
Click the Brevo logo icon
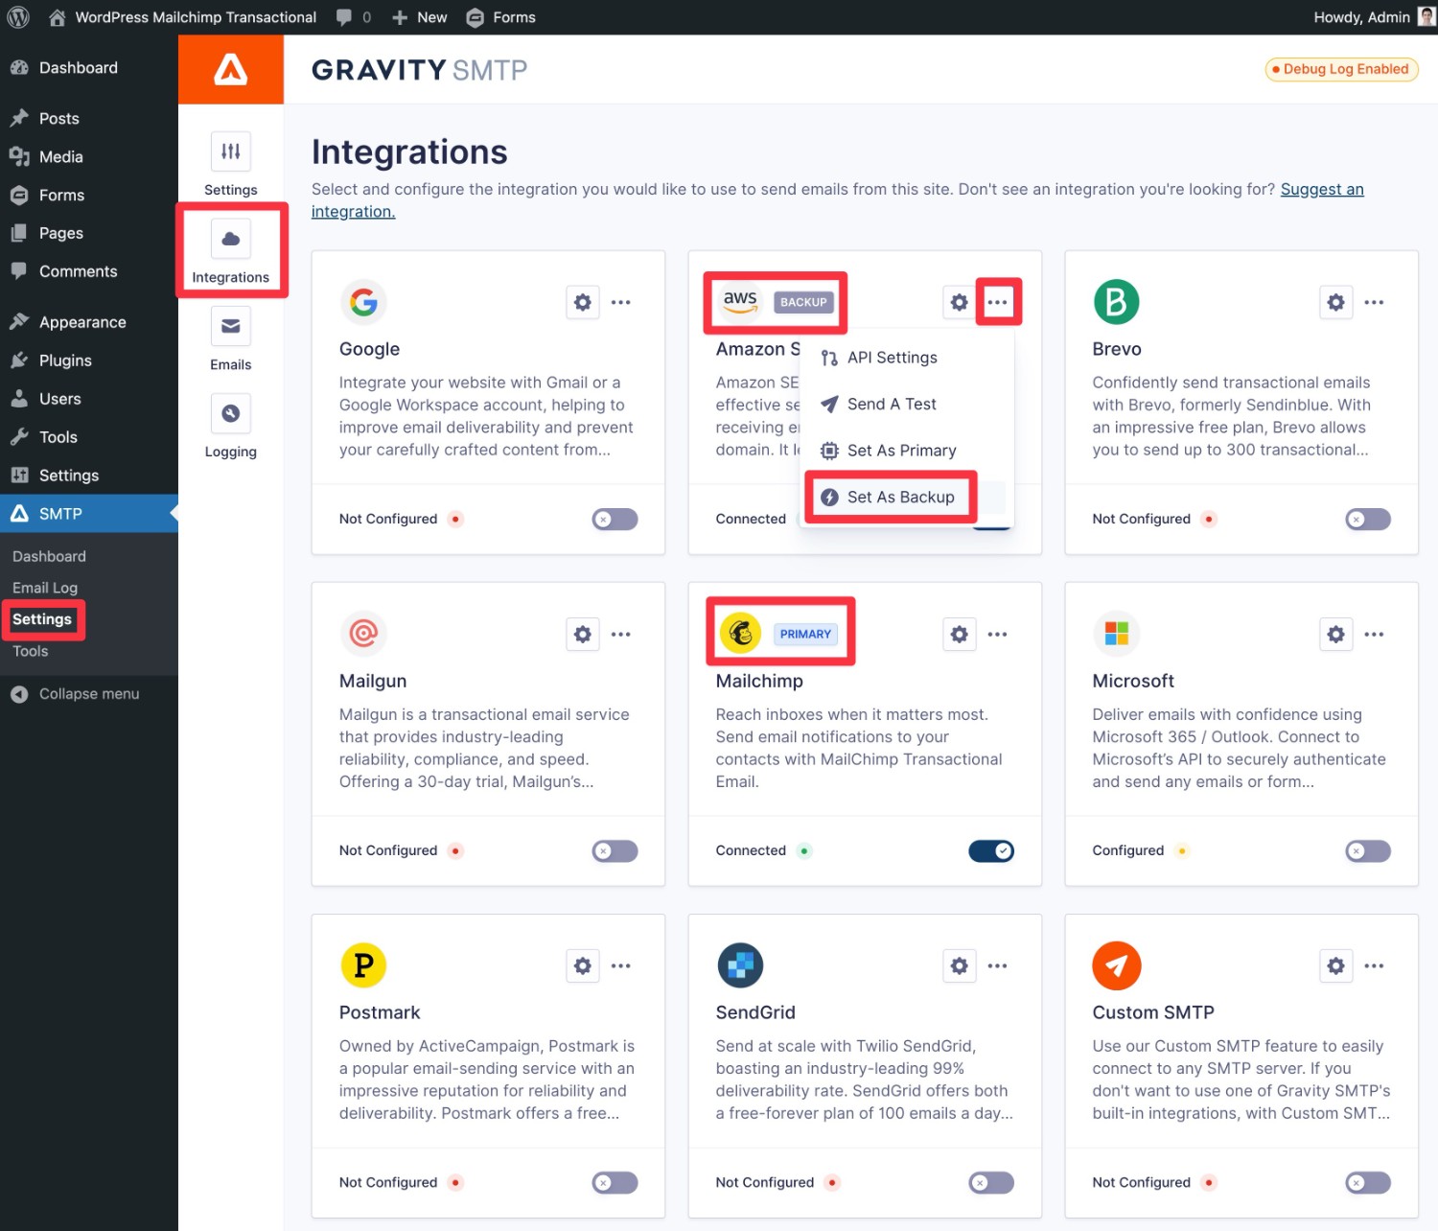point(1117,303)
